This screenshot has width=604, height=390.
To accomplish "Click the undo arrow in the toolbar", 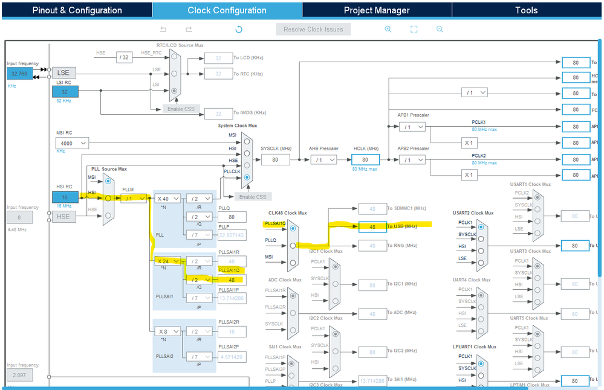I will pyautogui.click(x=163, y=29).
